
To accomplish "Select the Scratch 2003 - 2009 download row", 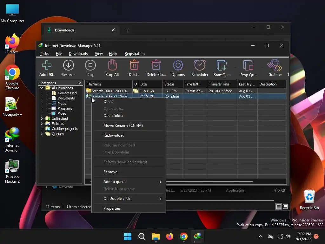I will tap(185, 91).
